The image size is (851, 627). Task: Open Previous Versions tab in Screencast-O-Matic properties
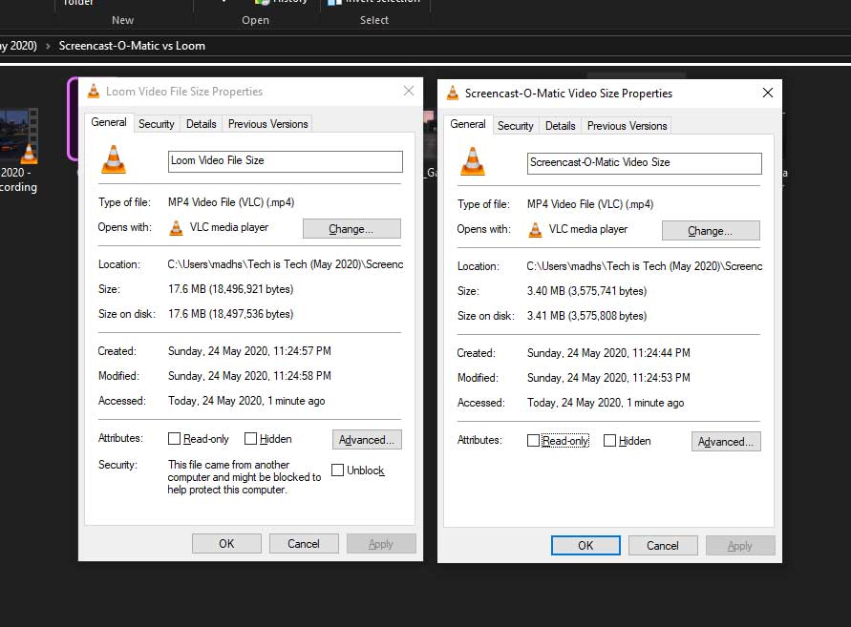(x=627, y=126)
